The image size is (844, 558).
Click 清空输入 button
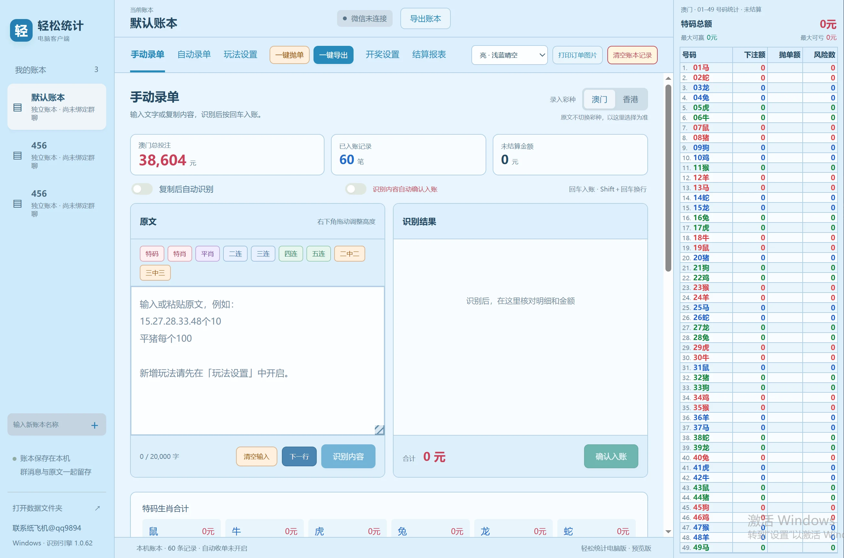256,457
